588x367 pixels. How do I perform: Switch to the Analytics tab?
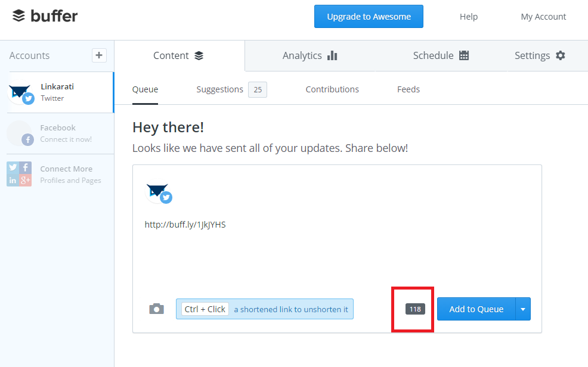point(310,55)
